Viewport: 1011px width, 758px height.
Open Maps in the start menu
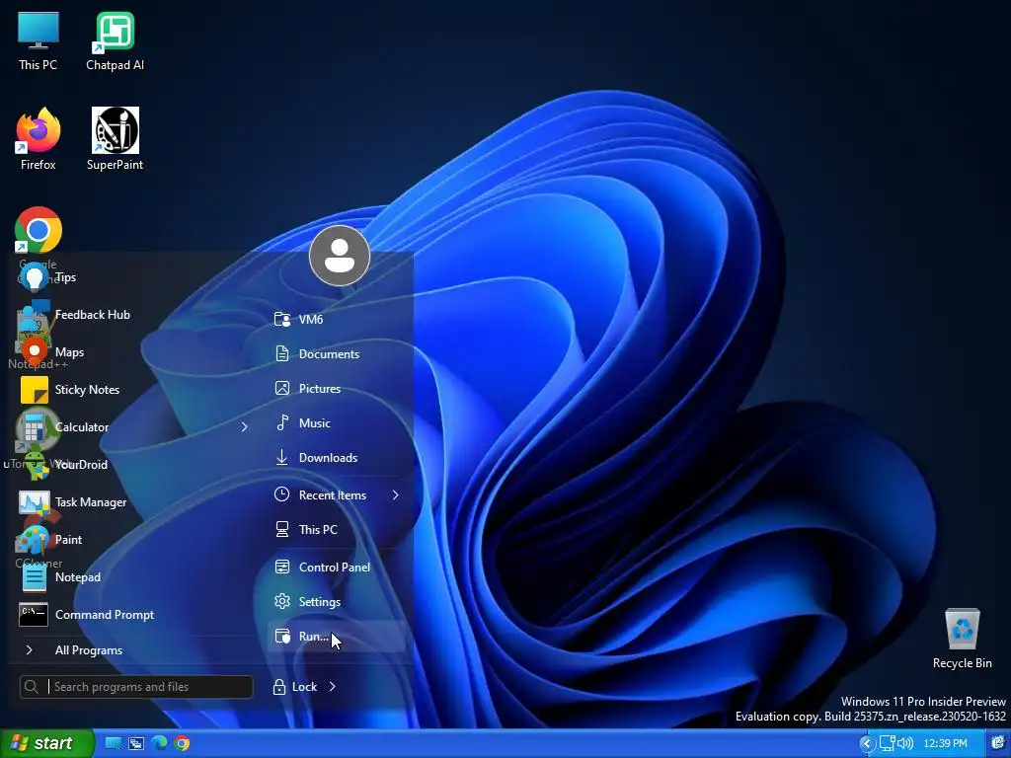pyautogui.click(x=132, y=352)
